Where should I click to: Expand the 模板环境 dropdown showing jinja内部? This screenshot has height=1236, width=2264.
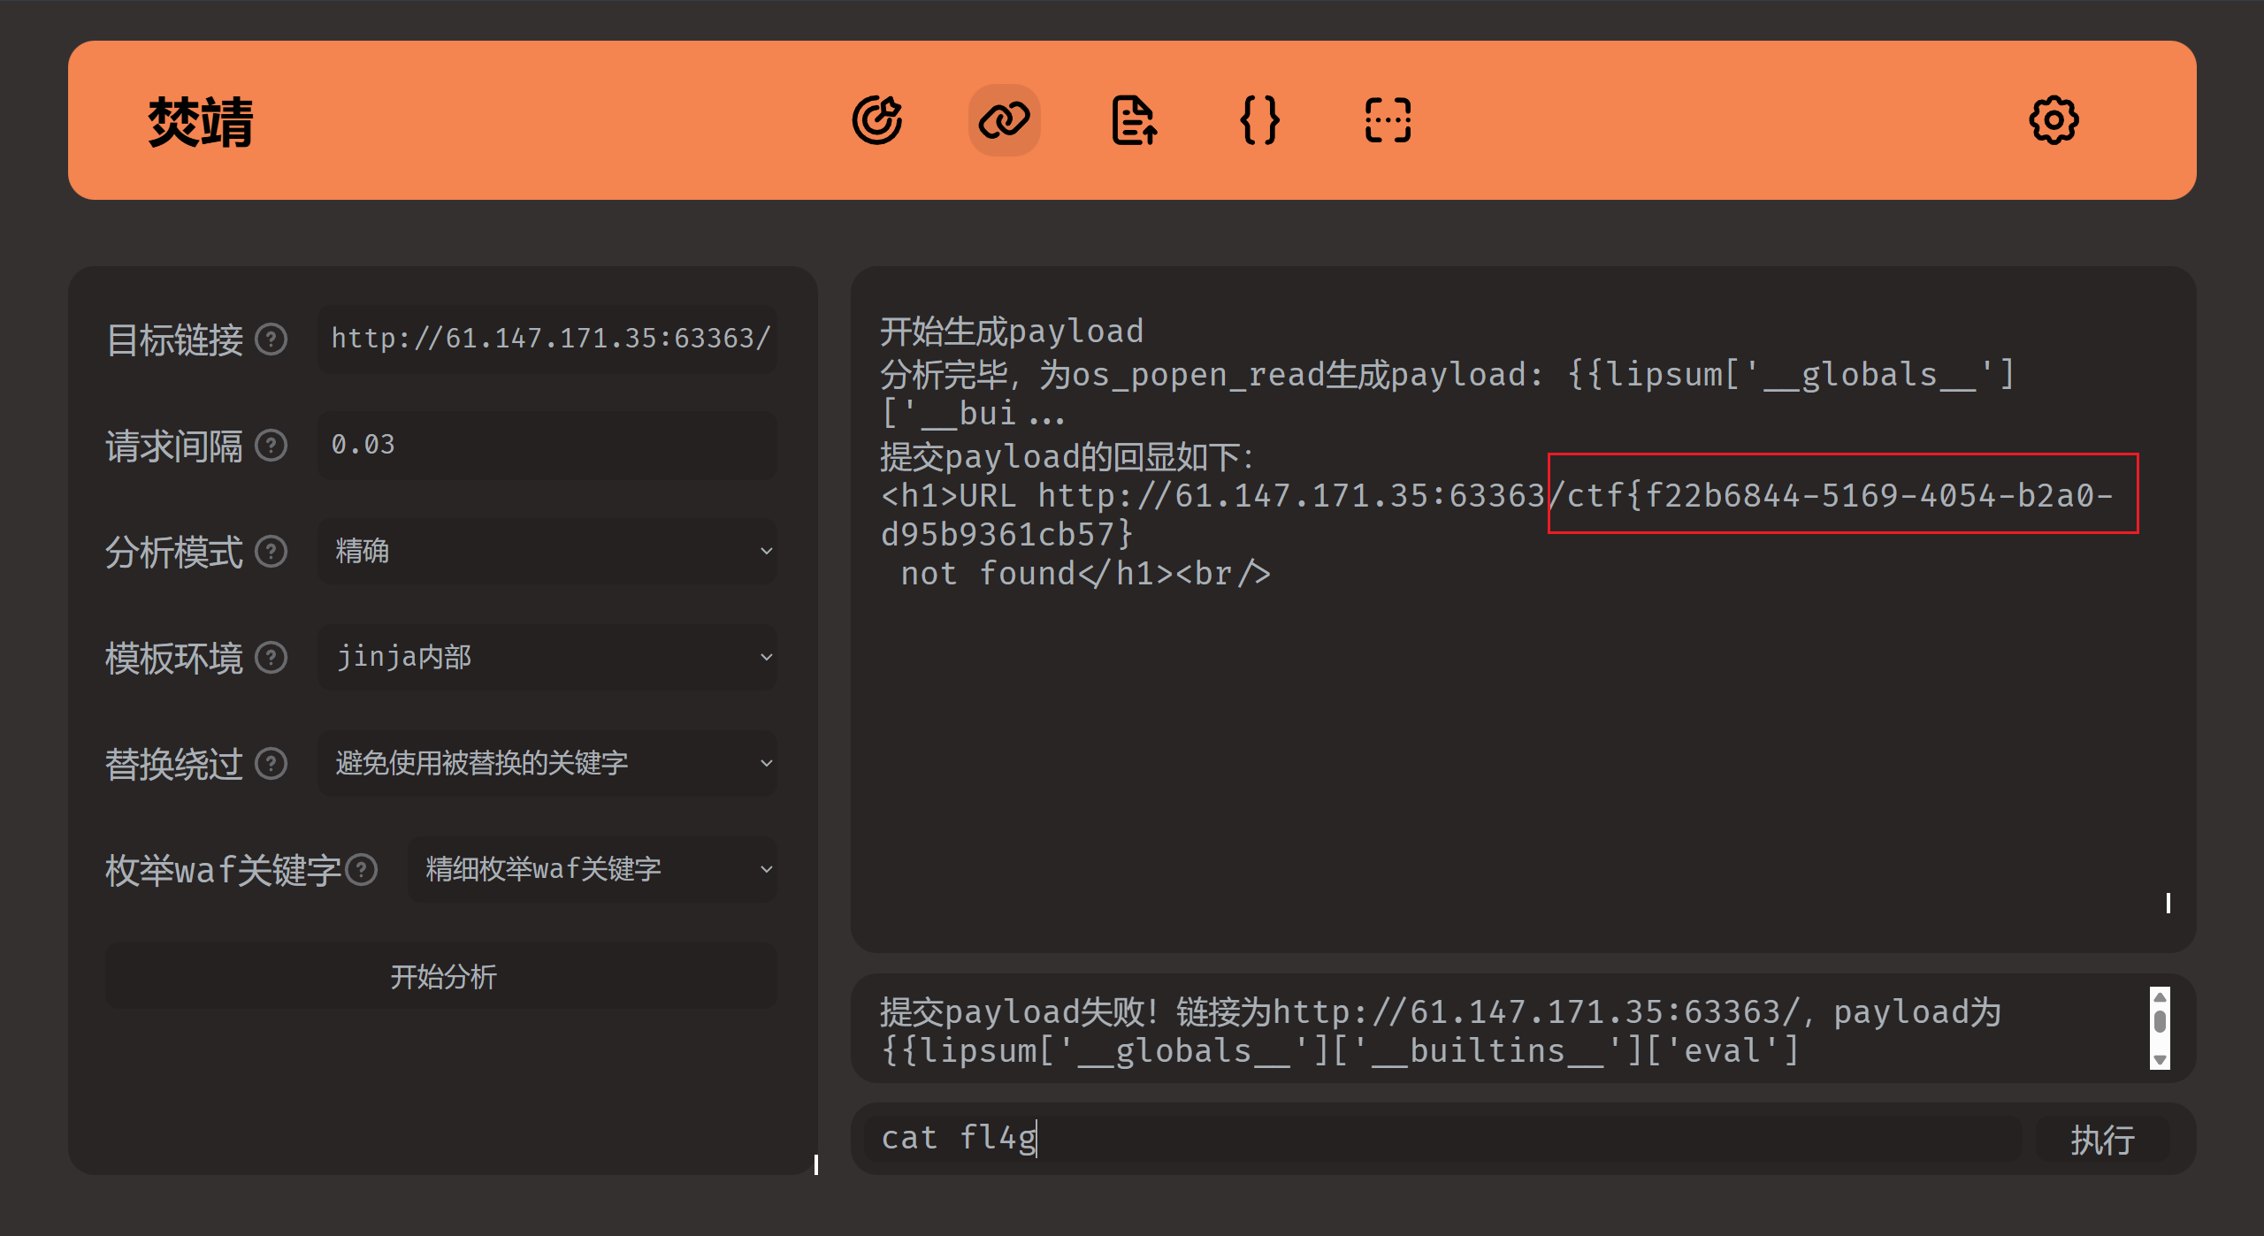point(547,657)
